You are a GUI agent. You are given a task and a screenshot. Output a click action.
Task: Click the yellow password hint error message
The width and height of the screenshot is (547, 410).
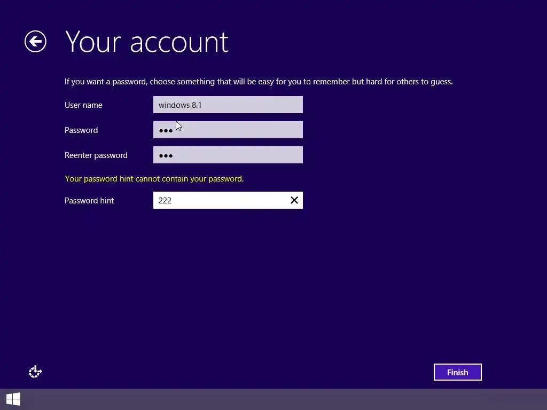point(154,179)
